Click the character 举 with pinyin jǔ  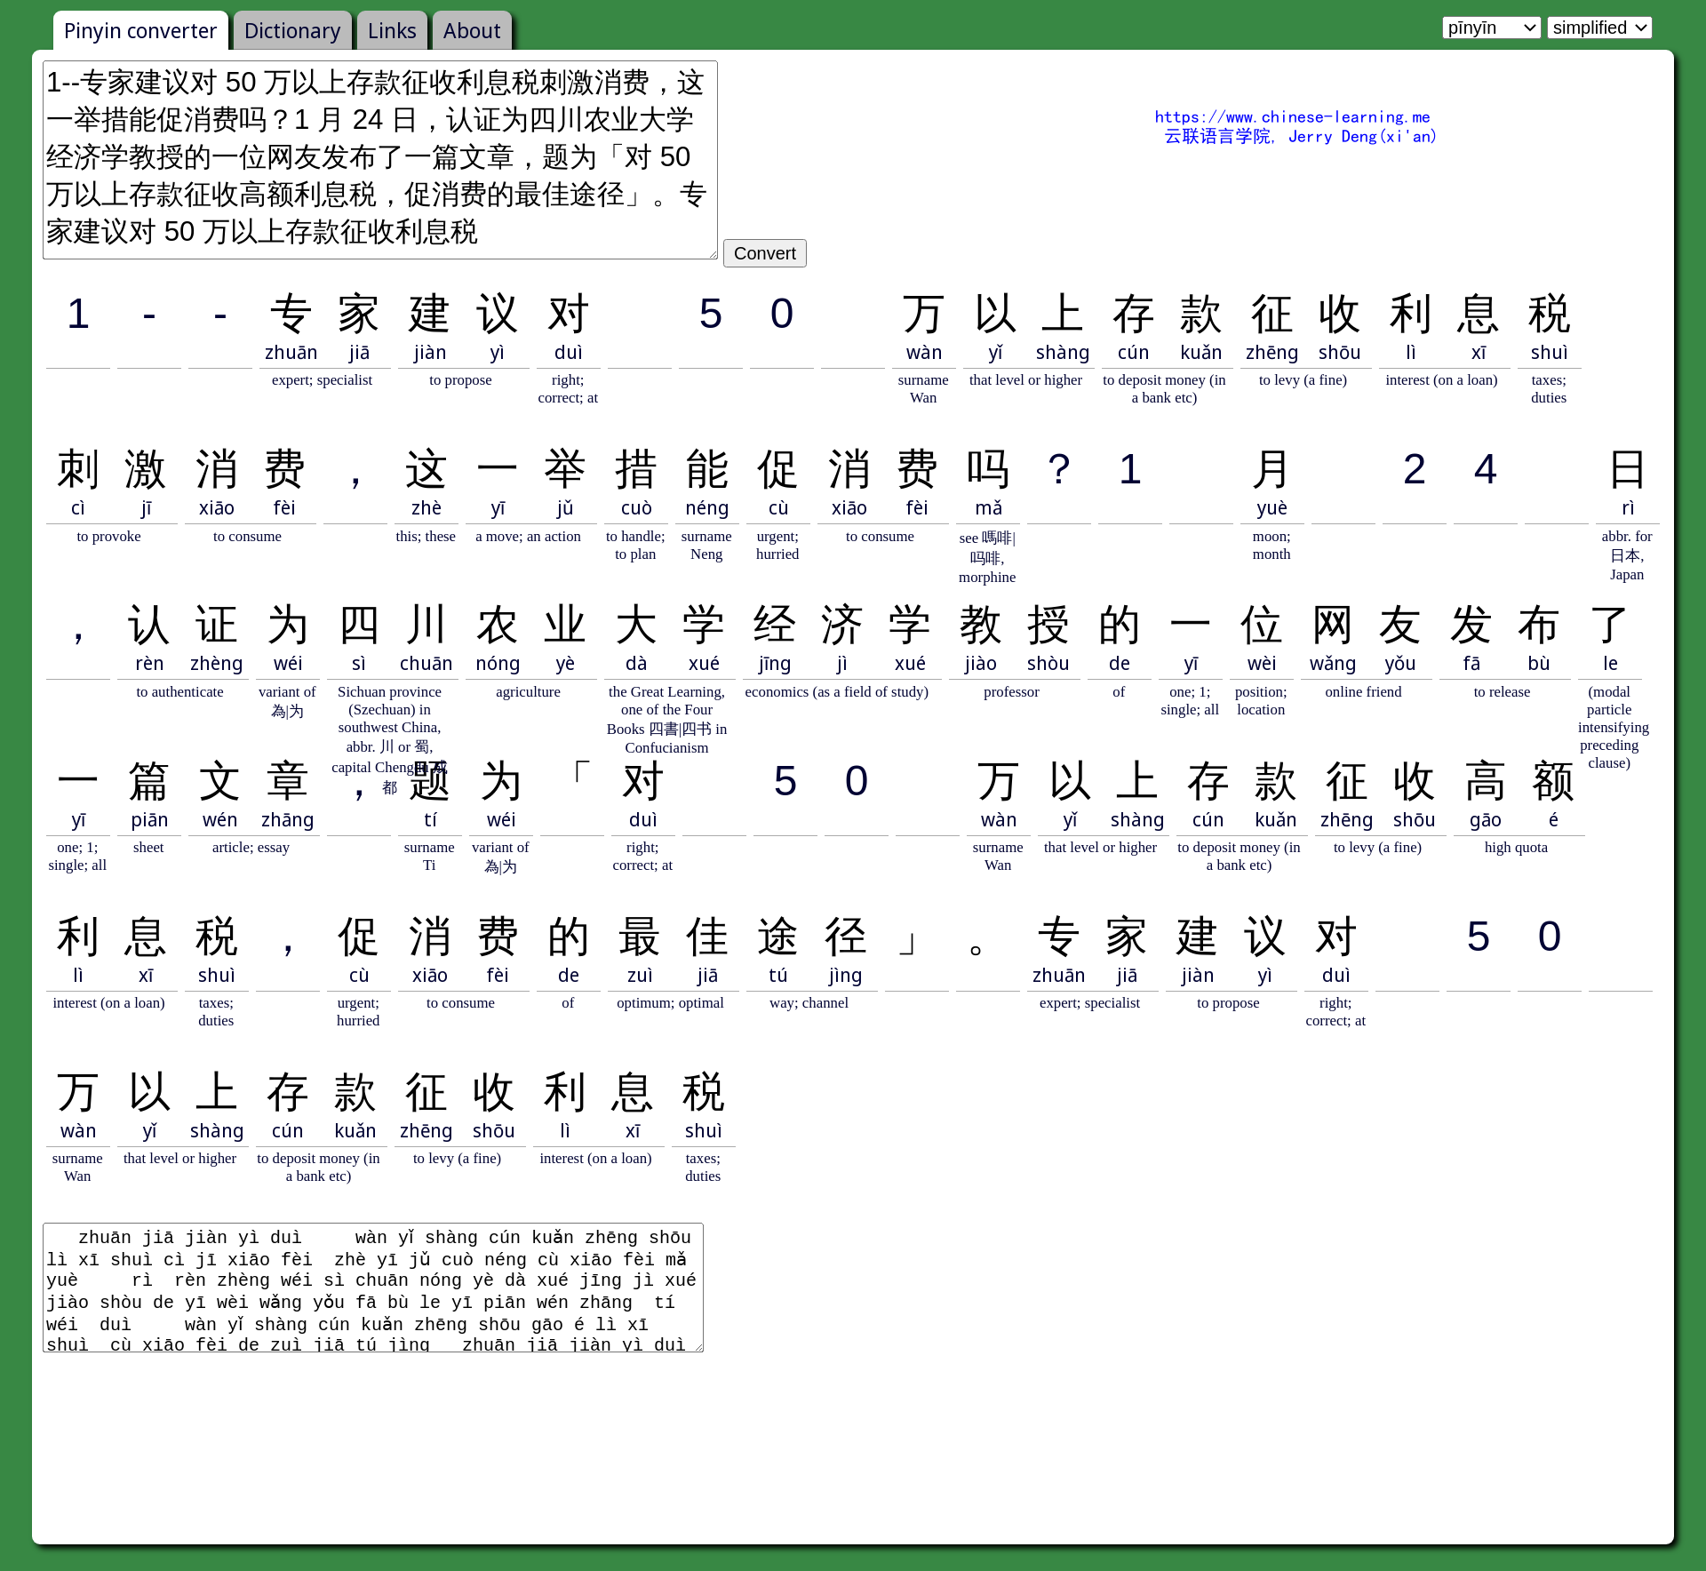pyautogui.click(x=564, y=470)
